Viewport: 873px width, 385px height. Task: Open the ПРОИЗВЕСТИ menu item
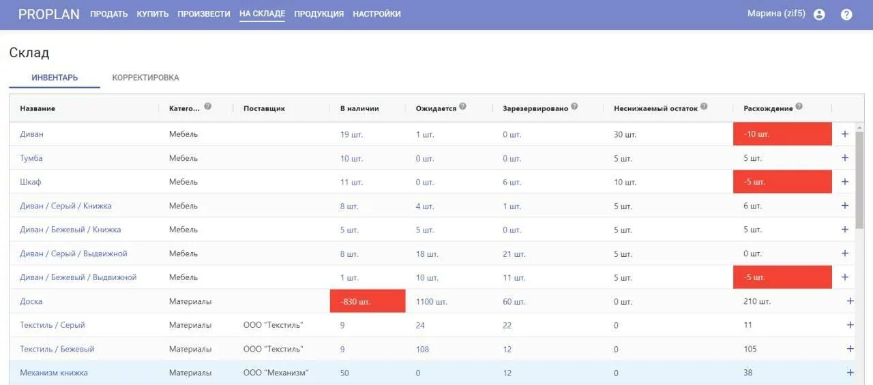(204, 14)
